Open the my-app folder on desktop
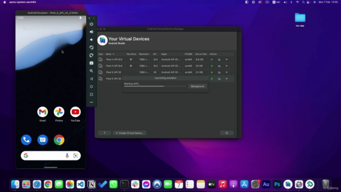This screenshot has width=341, height=192. coord(300,20)
